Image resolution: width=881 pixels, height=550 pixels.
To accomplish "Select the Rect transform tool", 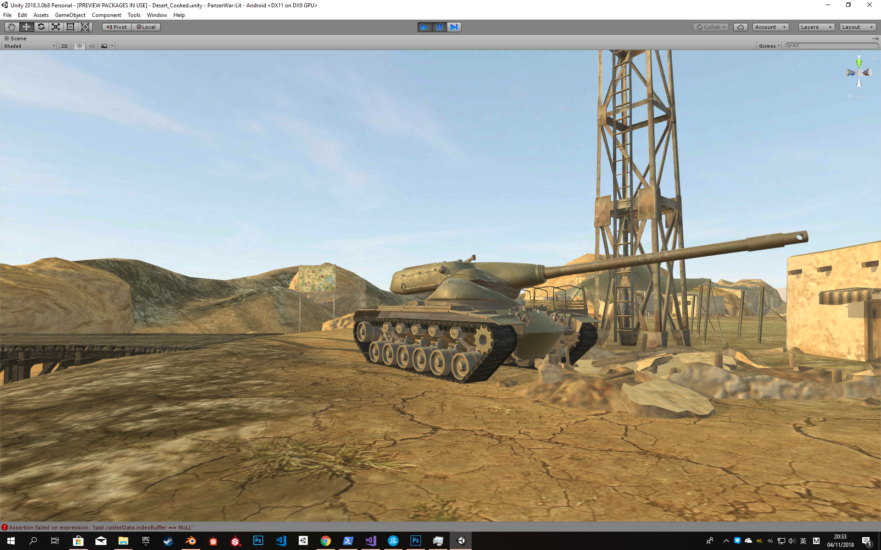I will (71, 27).
